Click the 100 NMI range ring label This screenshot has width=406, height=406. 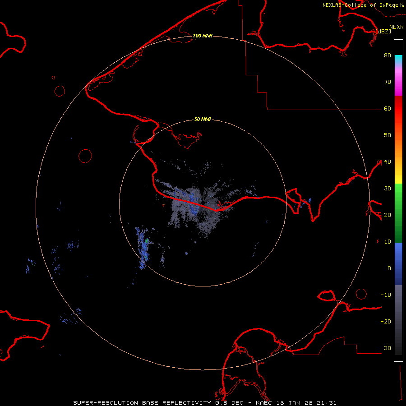tap(203, 36)
